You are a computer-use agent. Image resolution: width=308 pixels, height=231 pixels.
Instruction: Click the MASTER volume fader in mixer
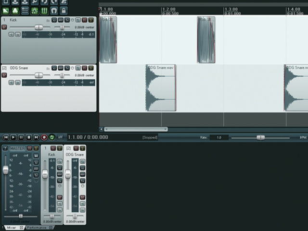point(6,170)
